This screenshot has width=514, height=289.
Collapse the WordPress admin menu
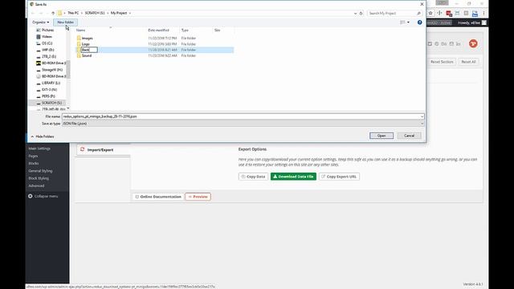click(43, 196)
